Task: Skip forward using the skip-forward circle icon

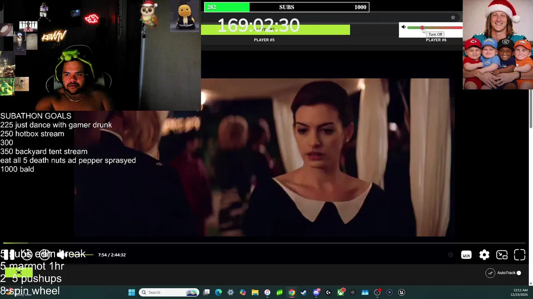Action: click(45, 255)
